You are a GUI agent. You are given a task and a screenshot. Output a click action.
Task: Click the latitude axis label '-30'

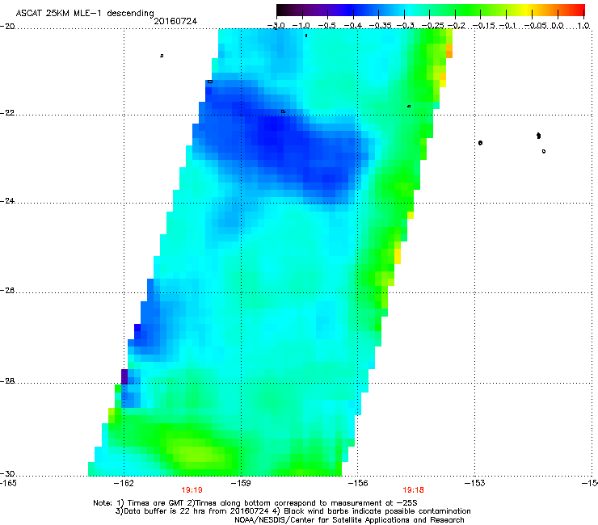point(7,473)
